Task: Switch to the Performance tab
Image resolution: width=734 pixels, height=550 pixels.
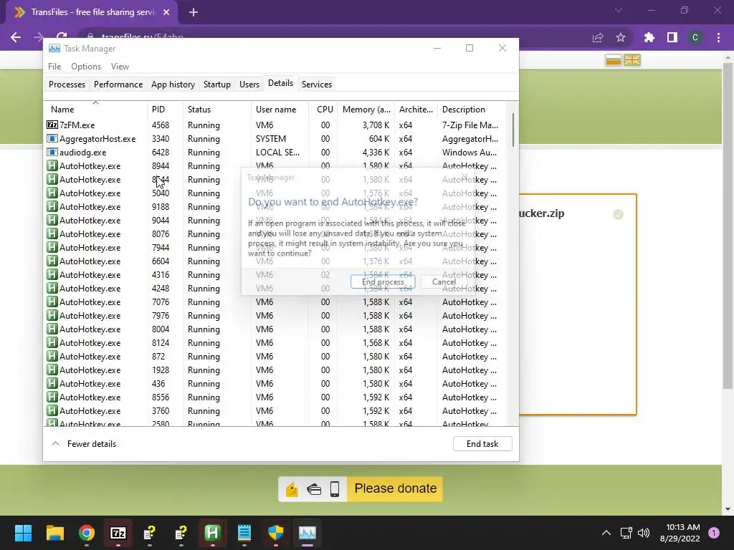Action: (118, 85)
